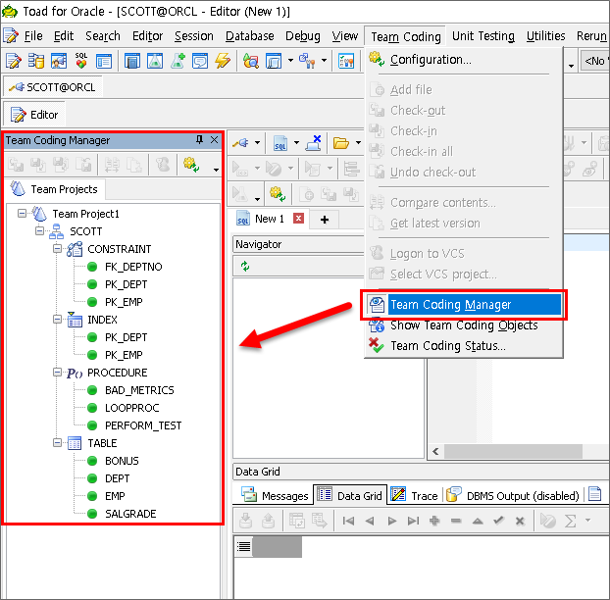Select BONUS table in tree

pyautogui.click(x=122, y=461)
